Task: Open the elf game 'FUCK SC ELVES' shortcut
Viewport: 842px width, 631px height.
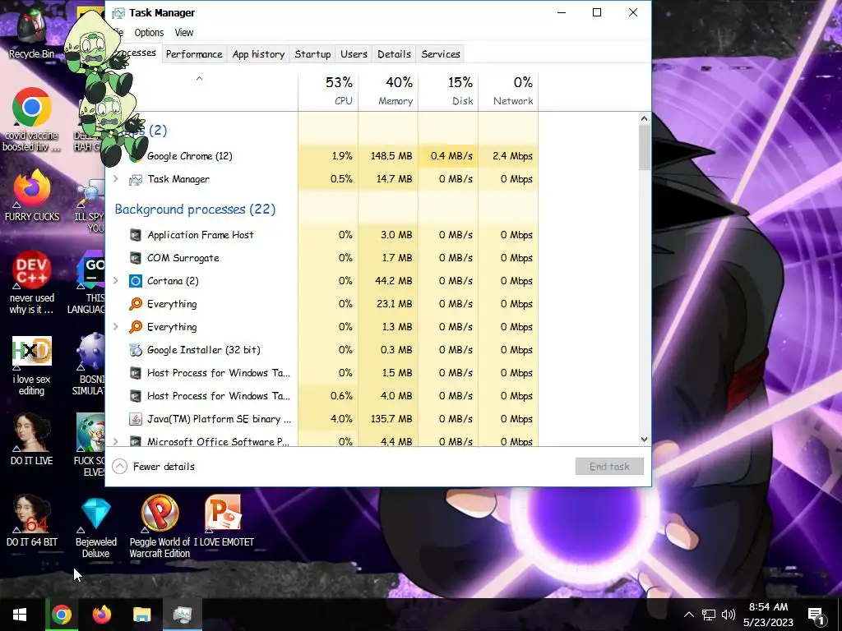Action: [90, 444]
